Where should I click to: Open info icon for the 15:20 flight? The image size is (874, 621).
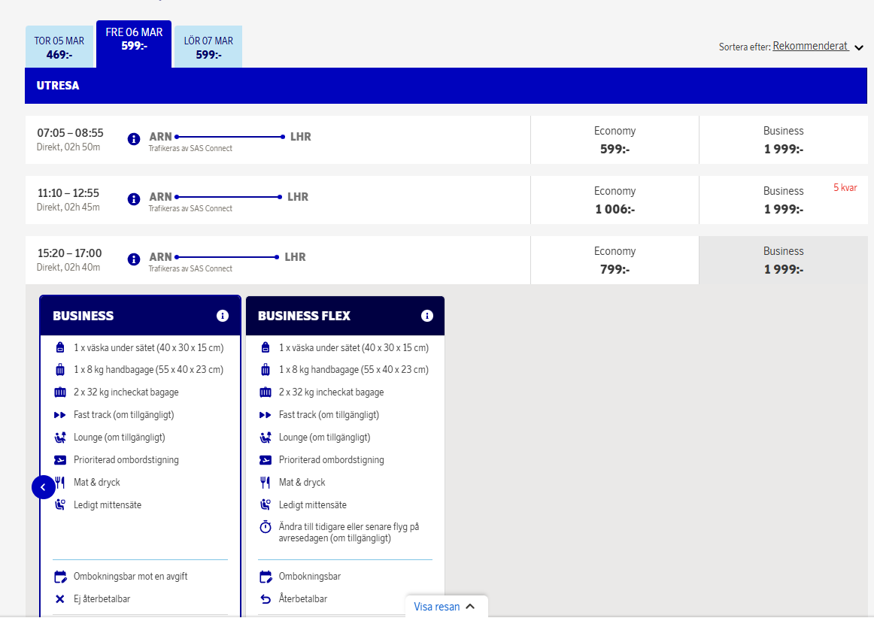coord(134,259)
